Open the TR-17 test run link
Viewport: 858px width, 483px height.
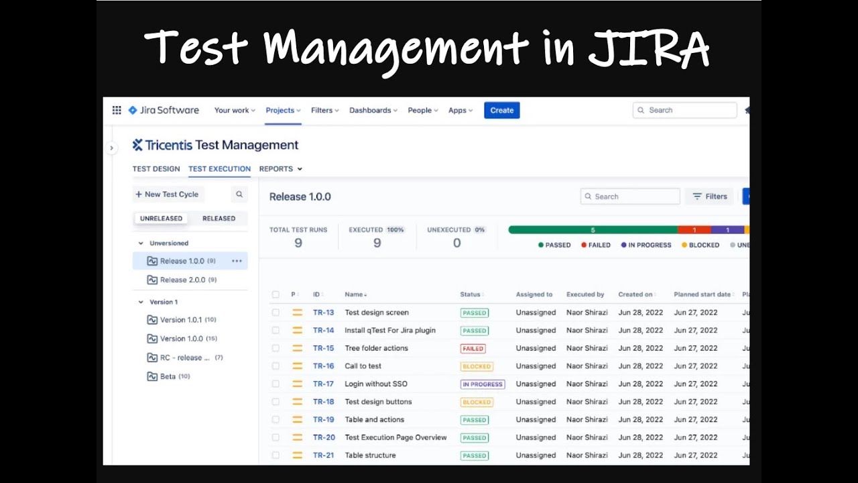(x=323, y=384)
